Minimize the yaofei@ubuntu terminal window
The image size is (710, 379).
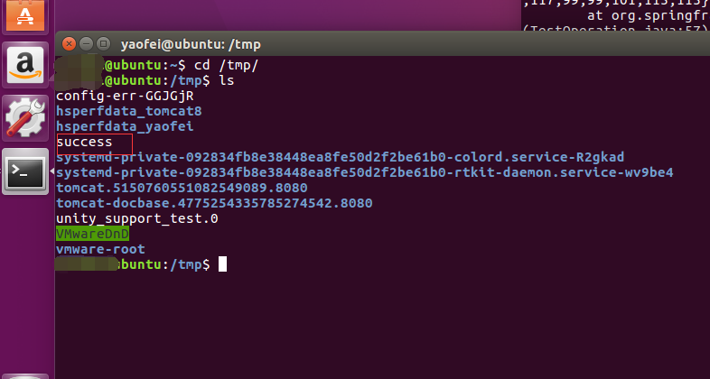[87, 43]
